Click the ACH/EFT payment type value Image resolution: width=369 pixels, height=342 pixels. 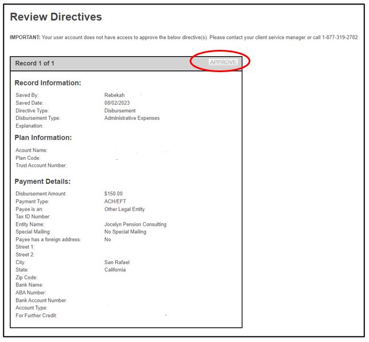coord(116,202)
